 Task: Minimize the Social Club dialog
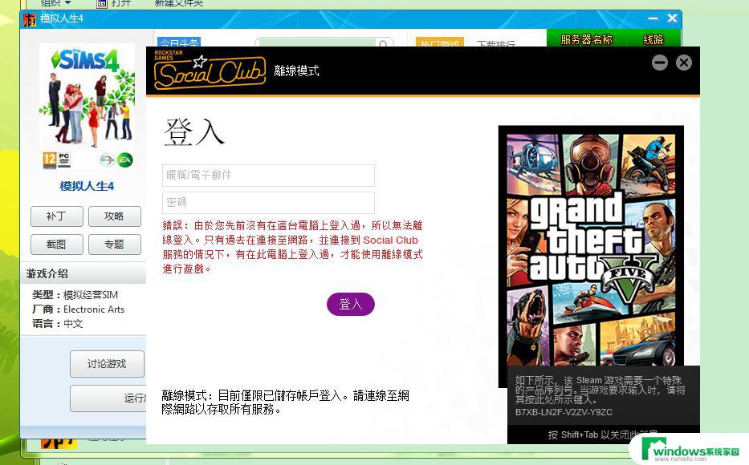(x=660, y=63)
